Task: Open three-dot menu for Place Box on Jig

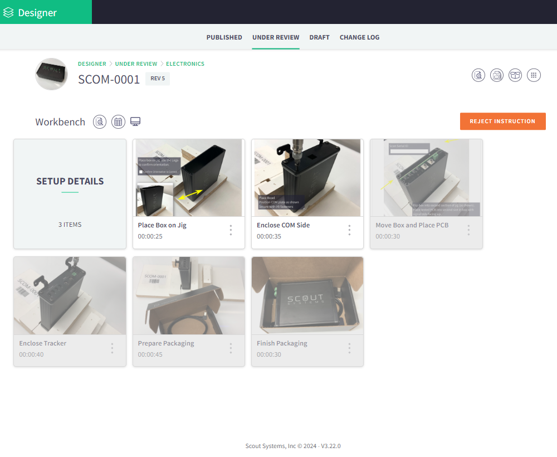Action: point(231,230)
